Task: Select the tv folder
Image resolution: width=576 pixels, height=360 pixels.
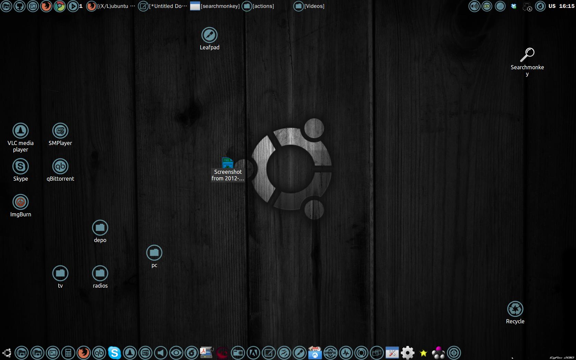Action: pos(60,273)
